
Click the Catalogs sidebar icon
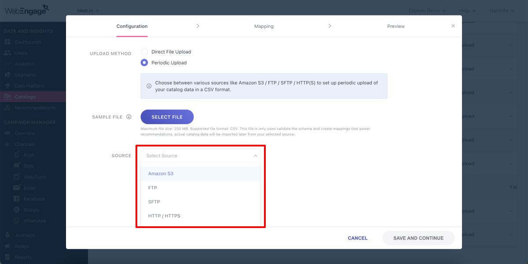(x=7, y=97)
